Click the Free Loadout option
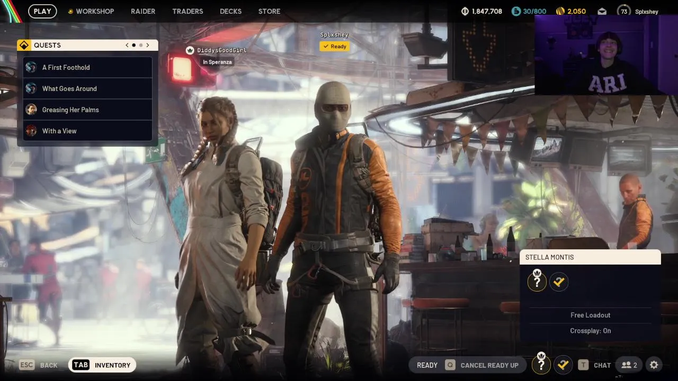The width and height of the screenshot is (678, 381). (x=590, y=315)
